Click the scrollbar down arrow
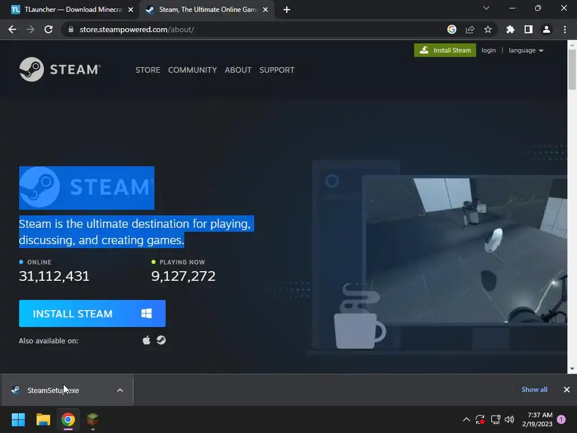 click(x=572, y=369)
